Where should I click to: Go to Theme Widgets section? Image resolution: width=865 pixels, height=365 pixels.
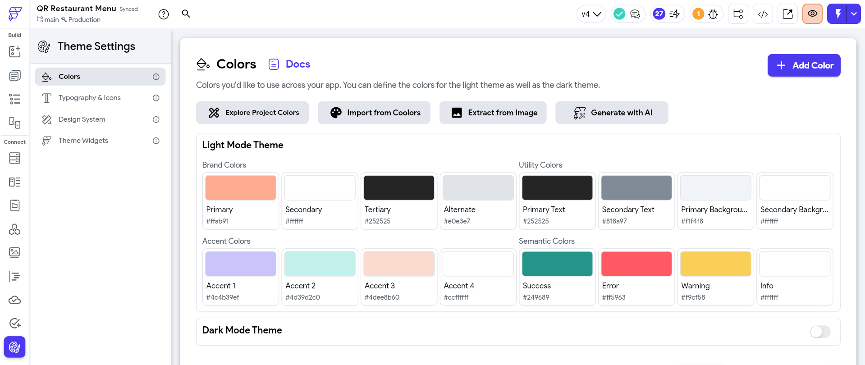point(83,141)
